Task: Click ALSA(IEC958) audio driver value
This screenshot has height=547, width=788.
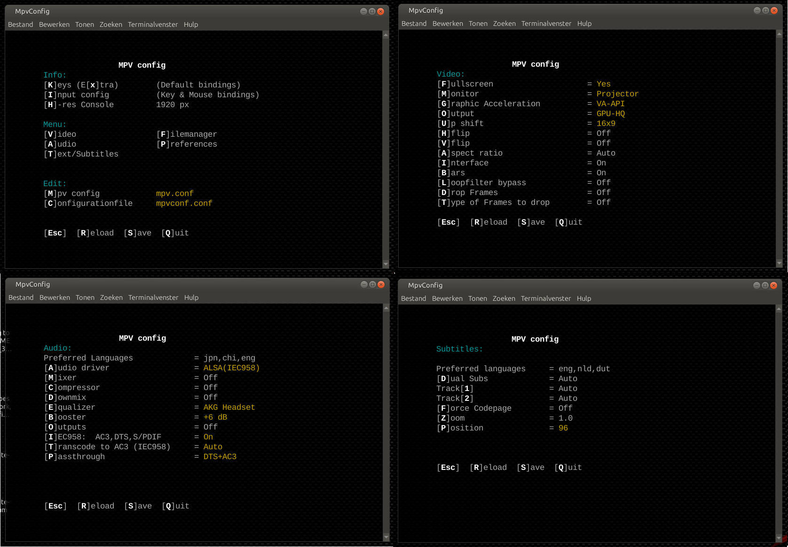Action: click(231, 368)
